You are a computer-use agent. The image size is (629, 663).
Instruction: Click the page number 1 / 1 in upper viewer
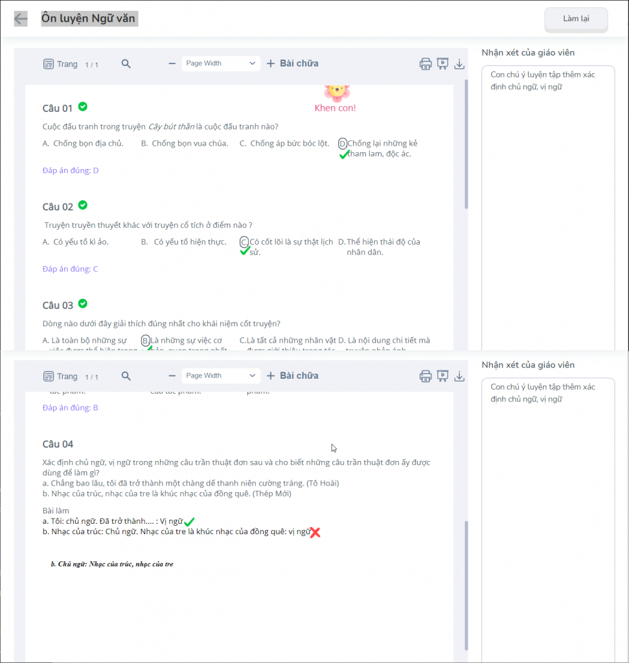tap(92, 65)
